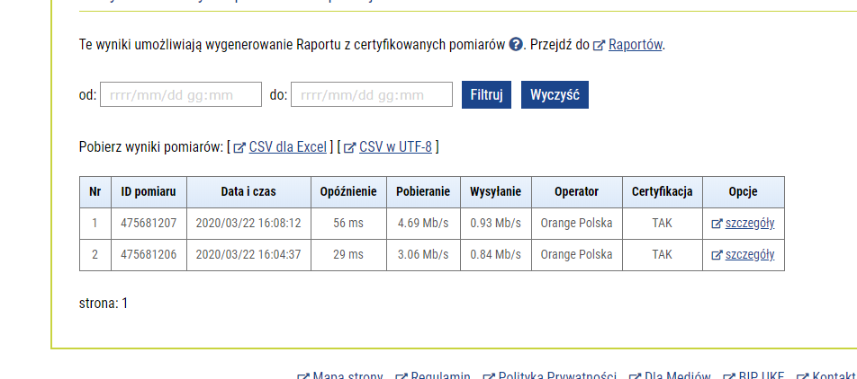Screen dimensions: 857x379
Task: Open the Raportów link
Action: click(636, 45)
